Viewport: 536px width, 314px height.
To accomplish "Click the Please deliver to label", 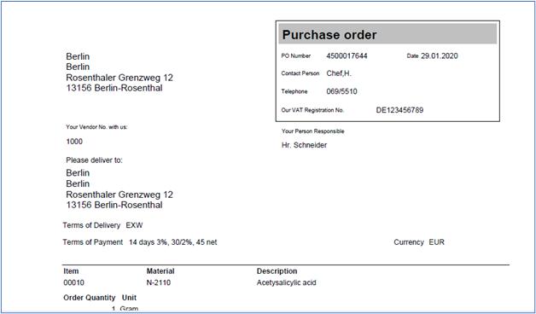I will (x=94, y=160).
